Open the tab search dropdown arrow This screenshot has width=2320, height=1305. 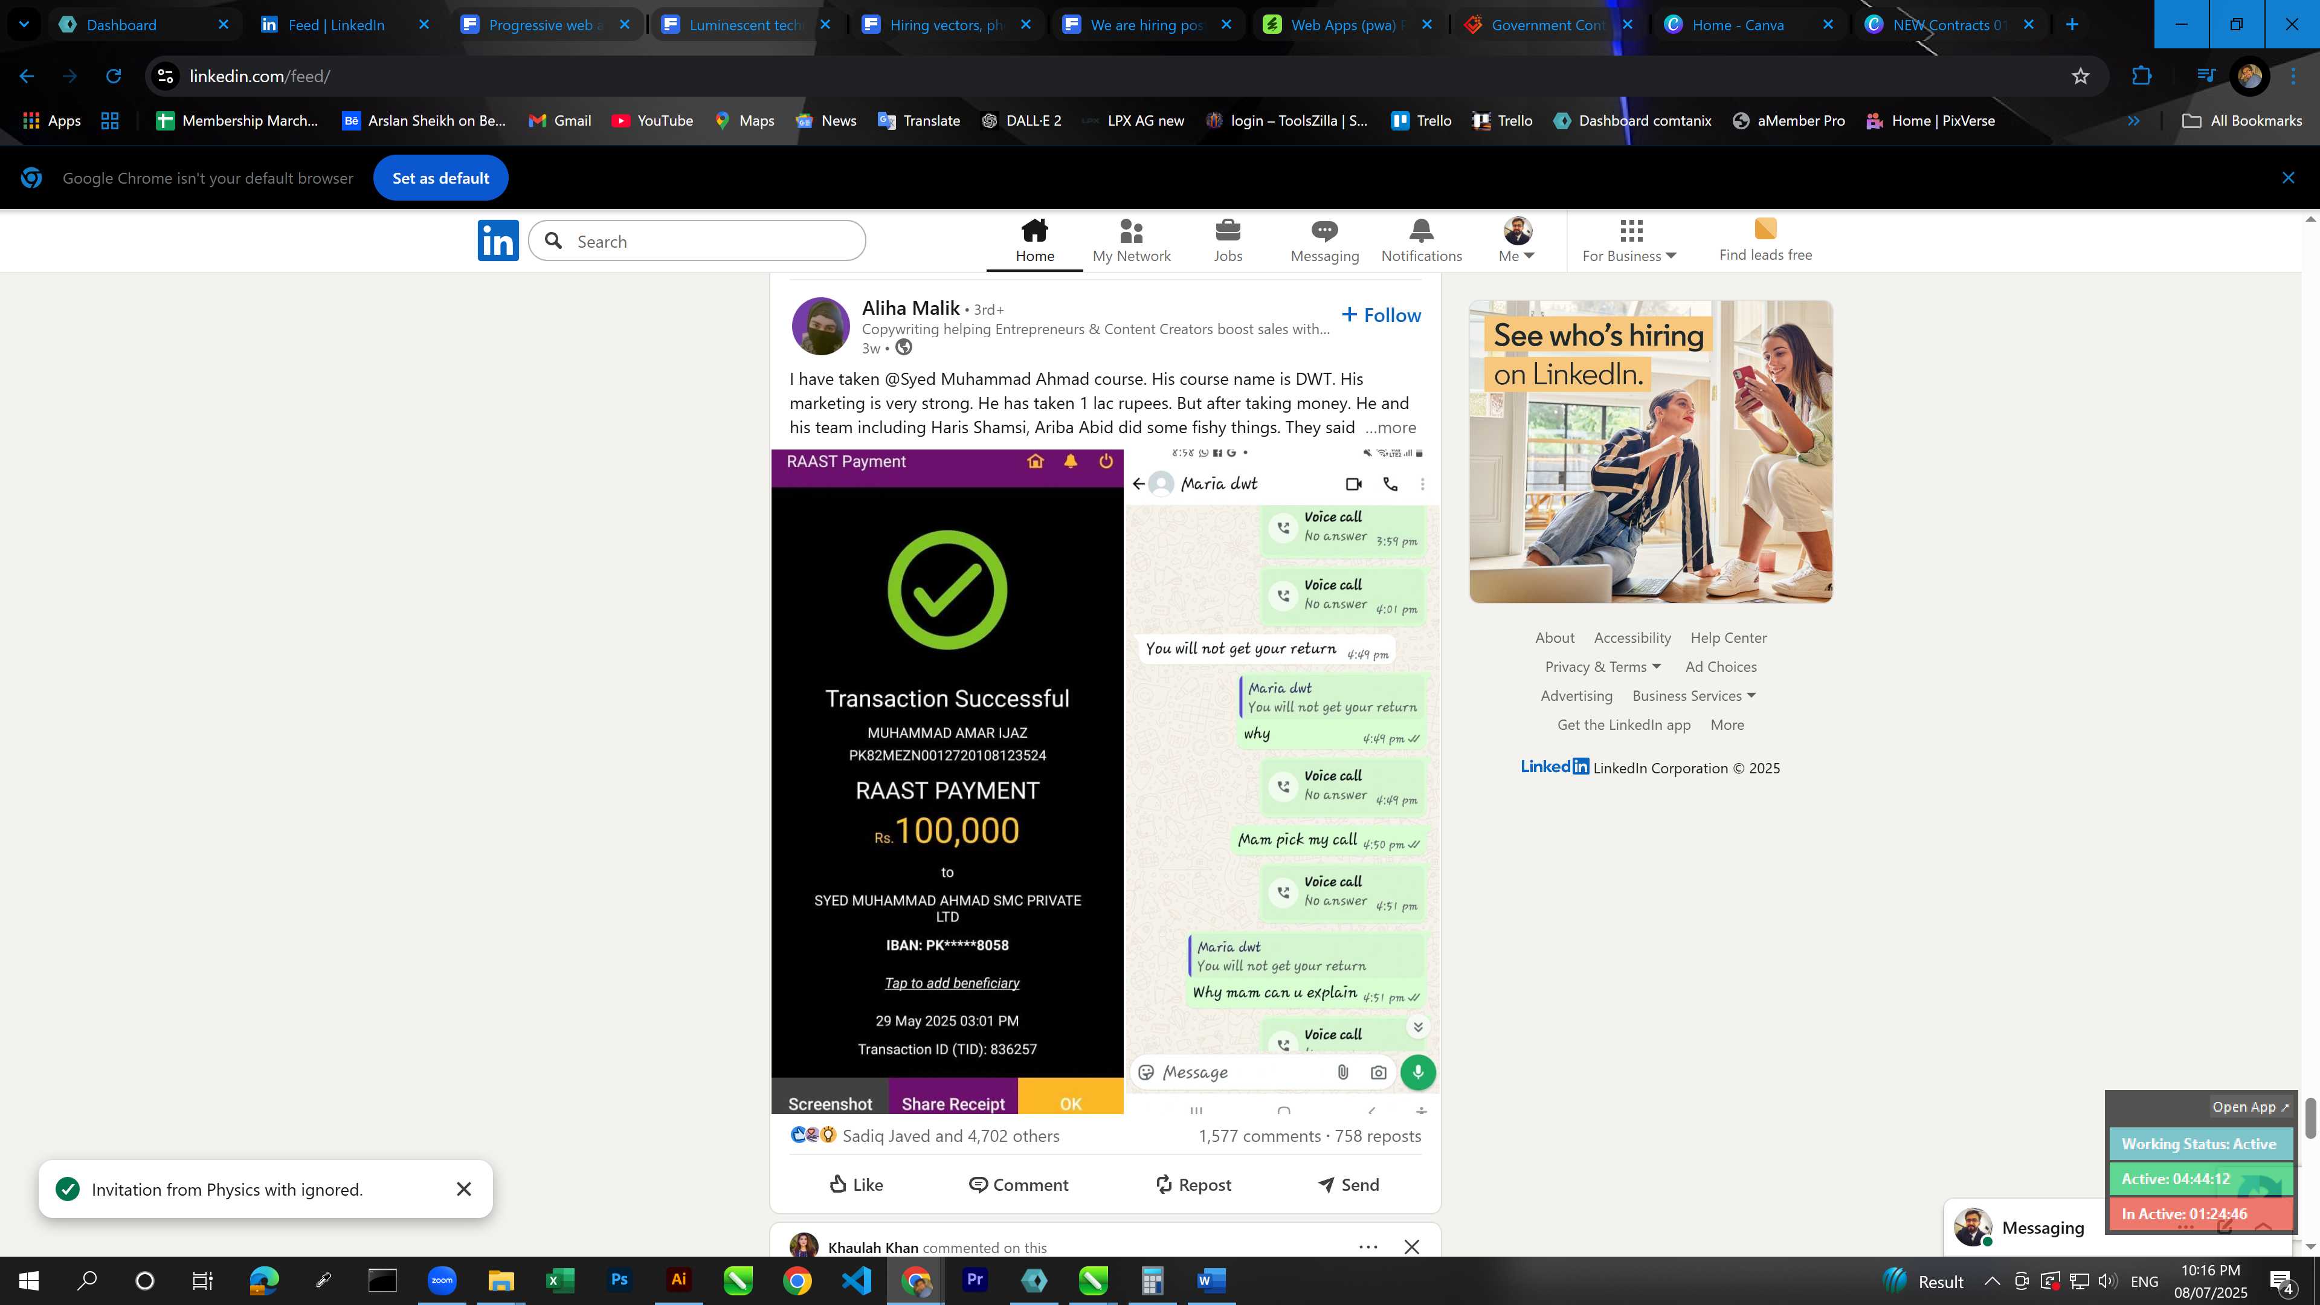click(x=24, y=24)
